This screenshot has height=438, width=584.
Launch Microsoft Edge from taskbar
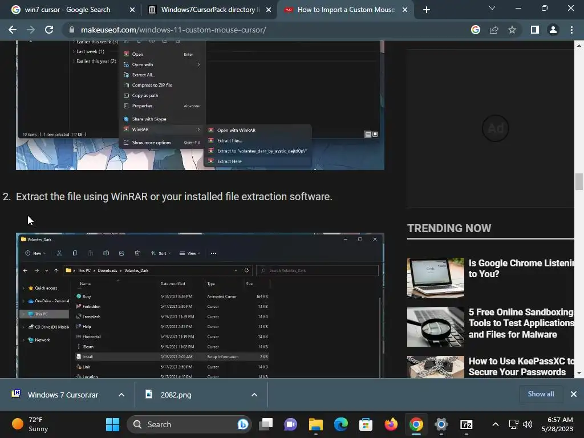click(x=341, y=424)
